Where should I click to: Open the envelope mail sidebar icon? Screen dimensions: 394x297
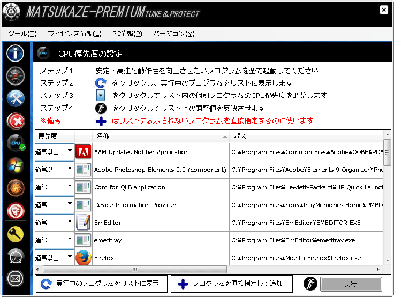16,279
